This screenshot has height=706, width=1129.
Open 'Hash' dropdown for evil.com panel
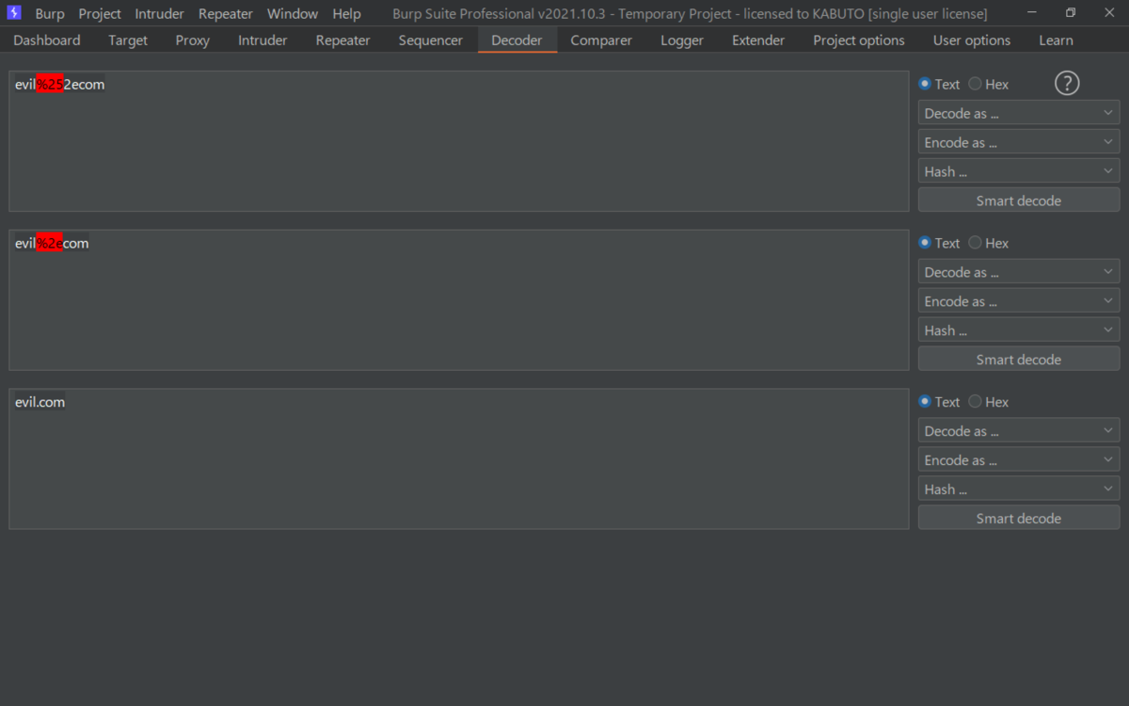coord(1019,489)
